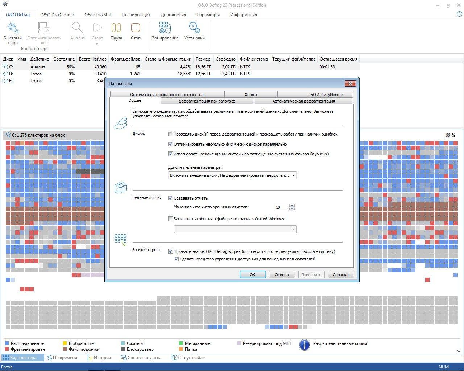Click the Стоп icon
The width and height of the screenshot is (464, 371).
click(136, 28)
